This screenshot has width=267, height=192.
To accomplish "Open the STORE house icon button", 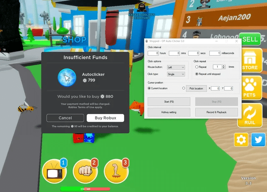I will click(252, 60).
